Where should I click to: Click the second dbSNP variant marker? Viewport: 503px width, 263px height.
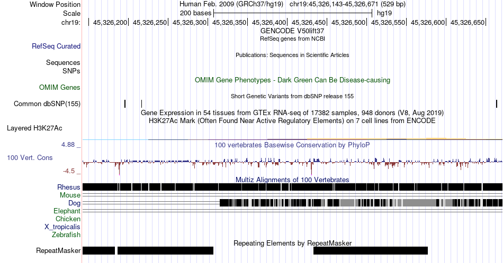click(141, 104)
